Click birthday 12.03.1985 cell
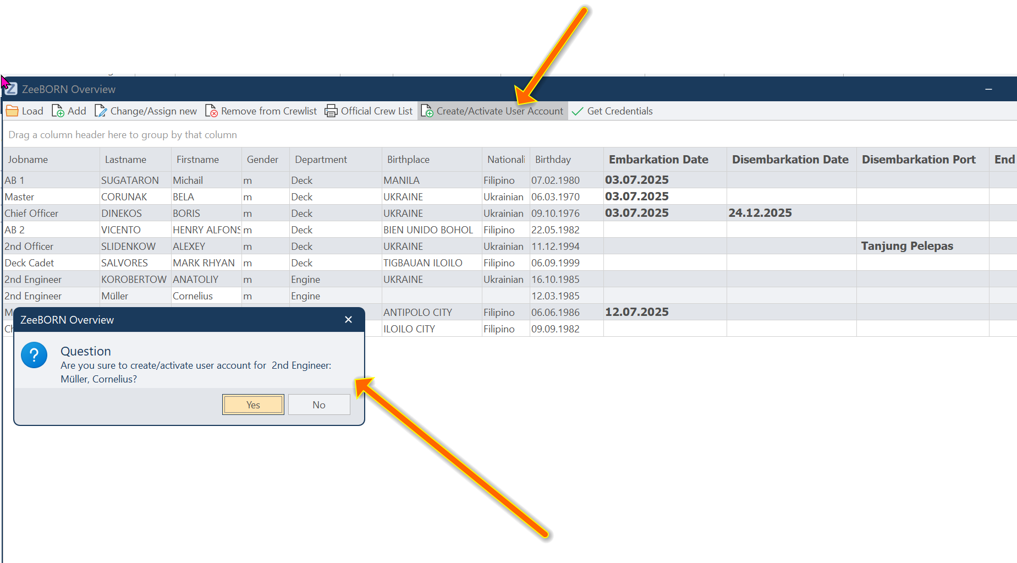 (x=567, y=296)
